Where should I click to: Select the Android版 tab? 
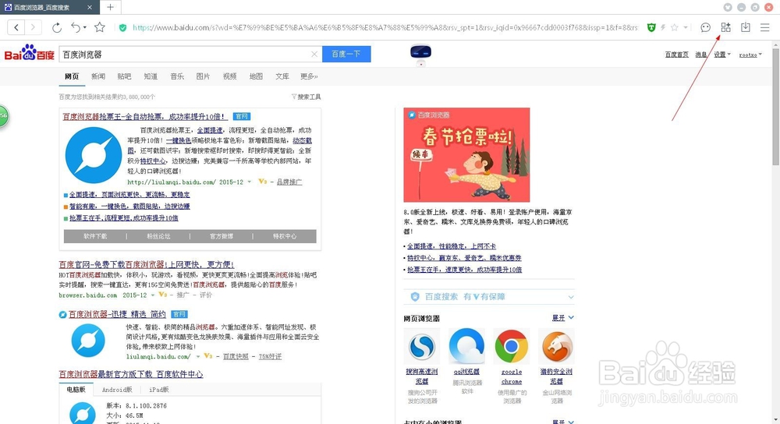(x=117, y=390)
